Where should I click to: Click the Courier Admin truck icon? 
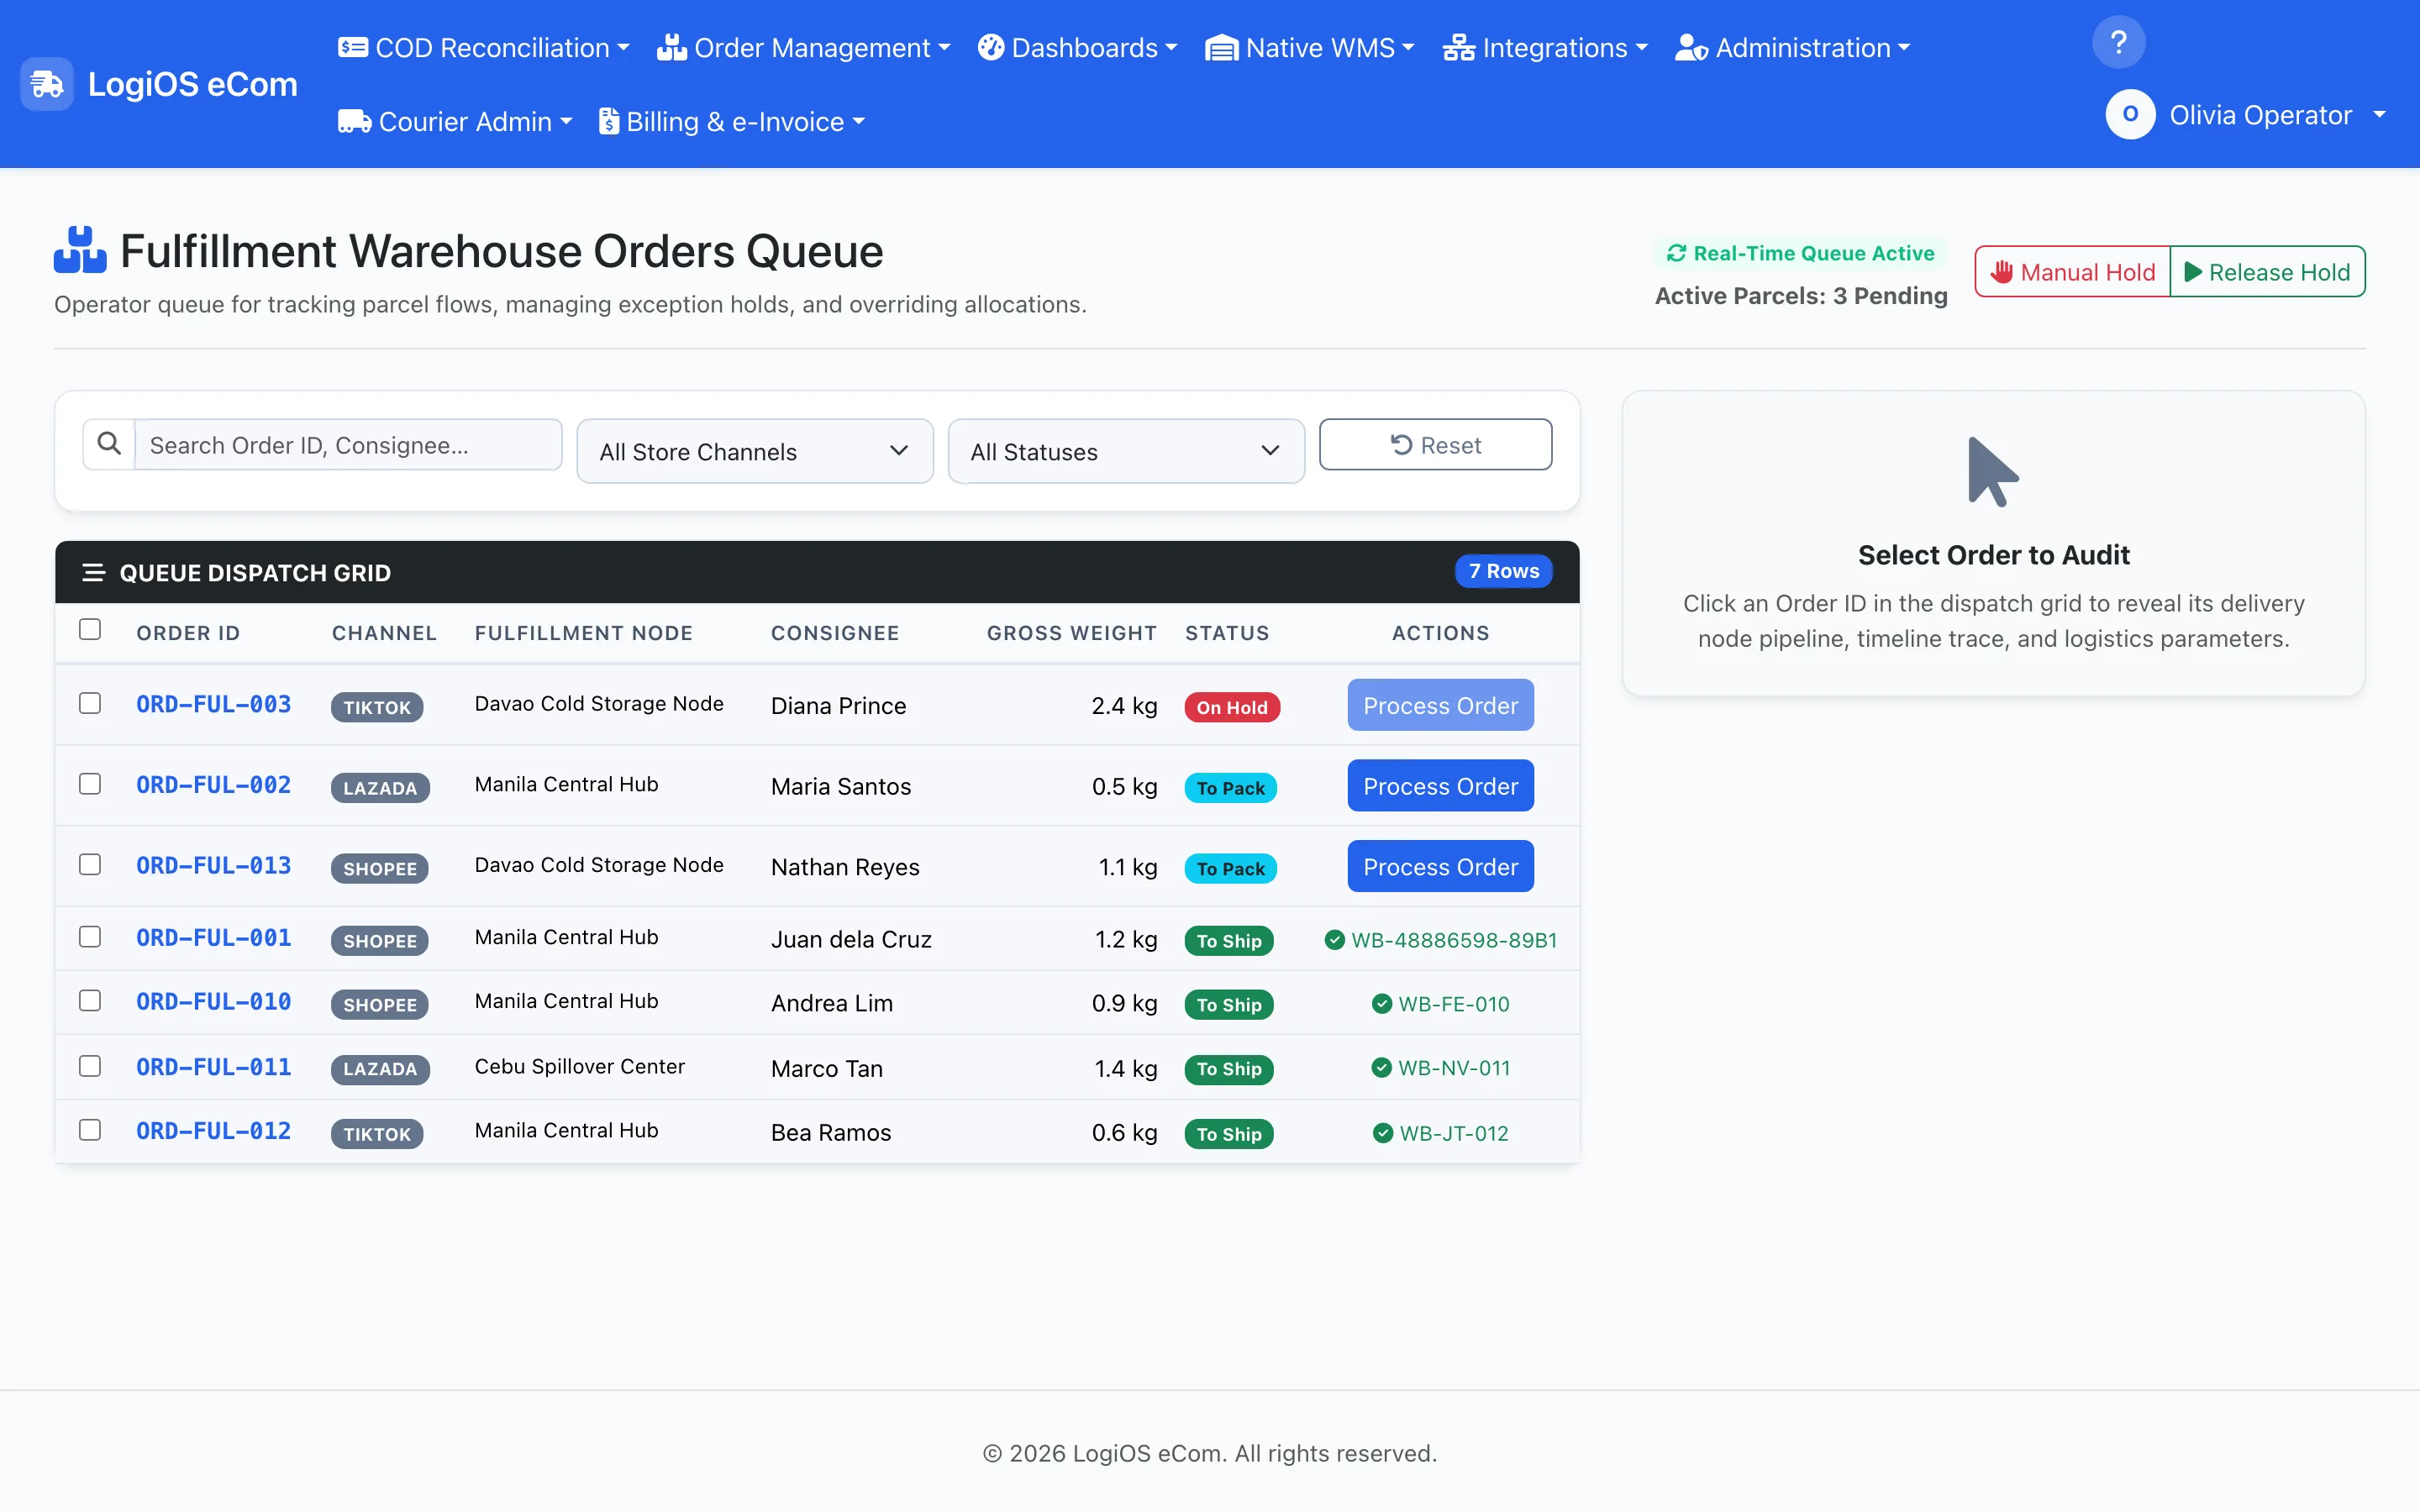pos(355,121)
